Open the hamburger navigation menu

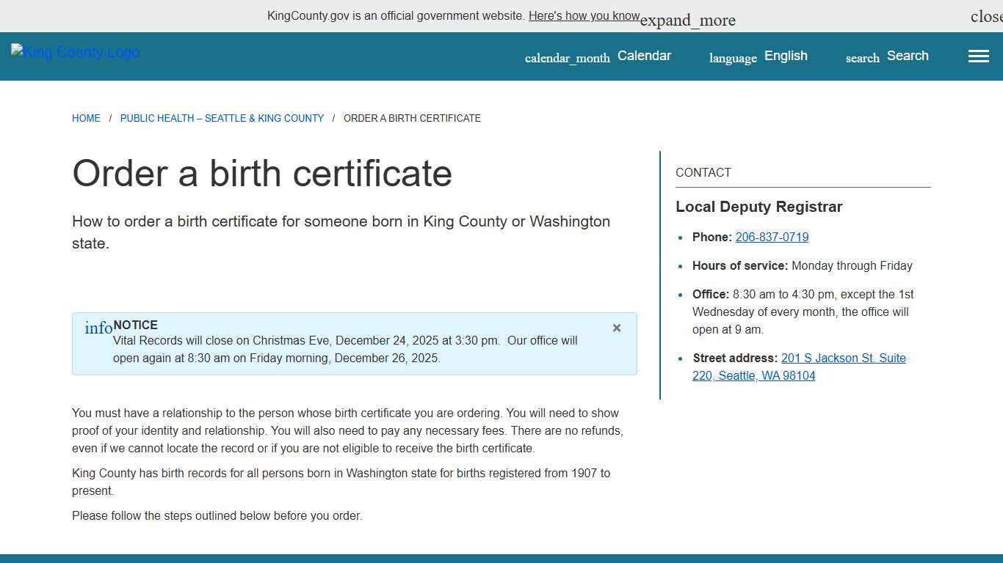click(978, 56)
